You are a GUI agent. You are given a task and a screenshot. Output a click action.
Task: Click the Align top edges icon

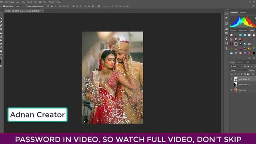click(48, 6)
